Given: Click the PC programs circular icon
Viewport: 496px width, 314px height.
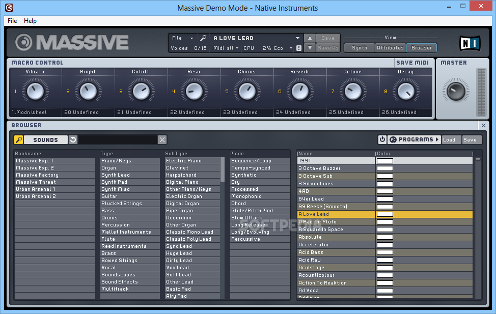Looking at the screenshot, I should tap(393, 140).
